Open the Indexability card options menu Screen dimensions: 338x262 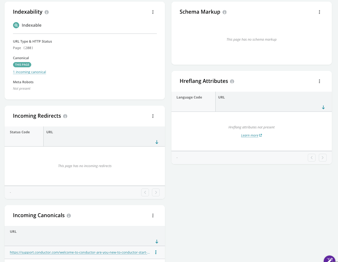point(153,12)
